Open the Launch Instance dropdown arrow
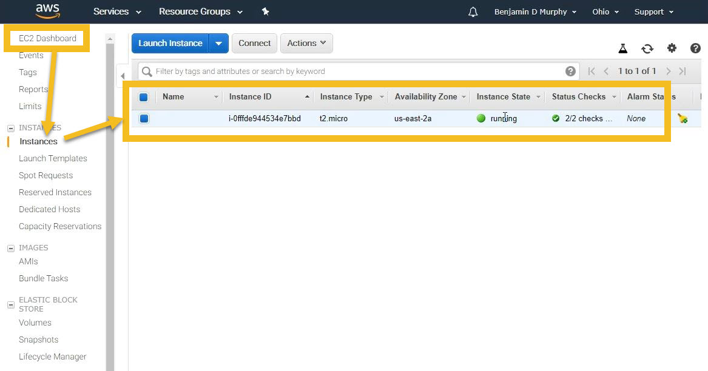 pos(218,43)
